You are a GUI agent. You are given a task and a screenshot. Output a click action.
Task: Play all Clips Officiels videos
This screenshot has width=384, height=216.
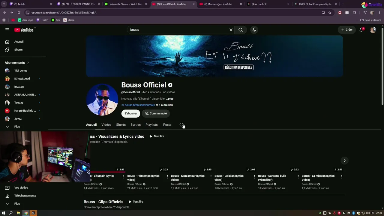[x=136, y=202]
